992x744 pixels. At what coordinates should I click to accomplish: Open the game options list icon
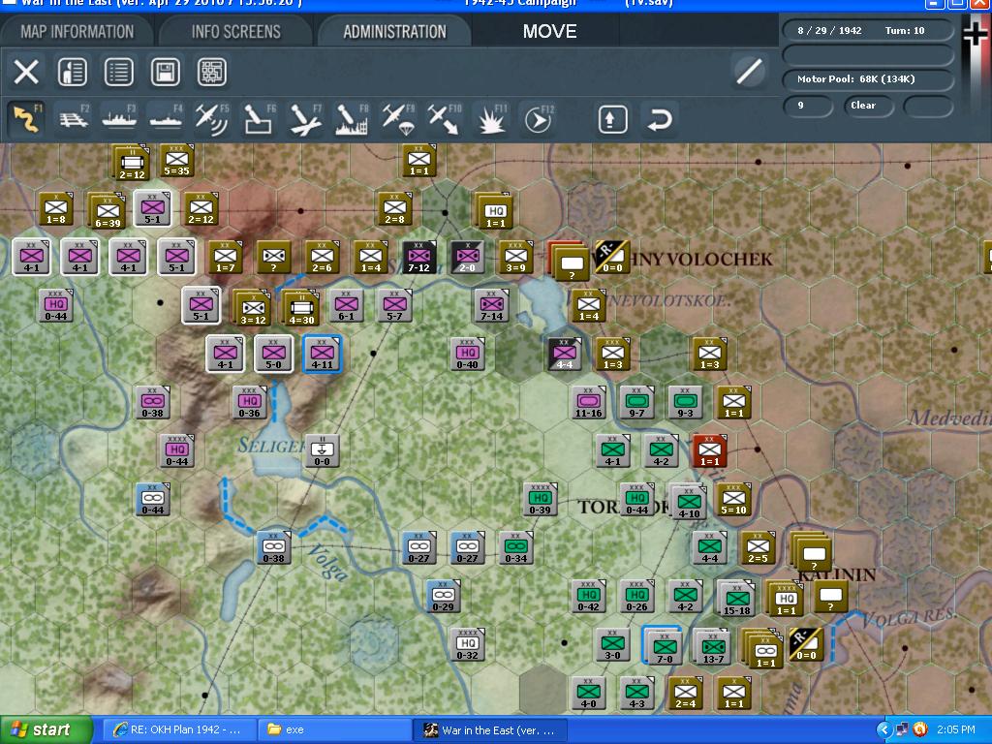click(x=118, y=72)
